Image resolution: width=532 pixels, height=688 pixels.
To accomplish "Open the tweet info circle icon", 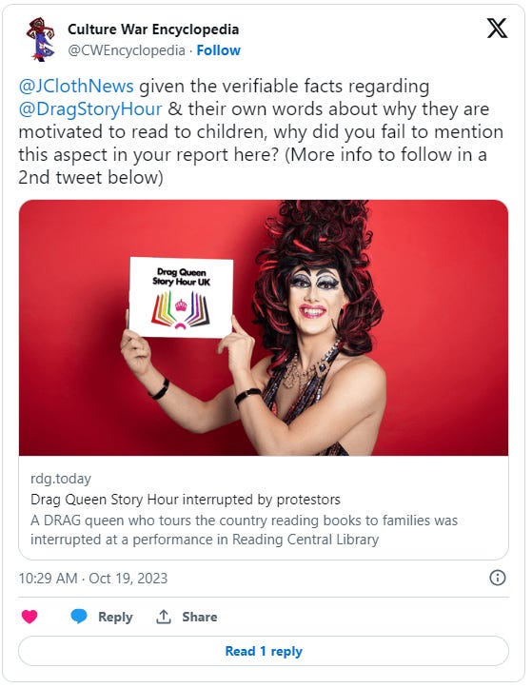I will 498,578.
